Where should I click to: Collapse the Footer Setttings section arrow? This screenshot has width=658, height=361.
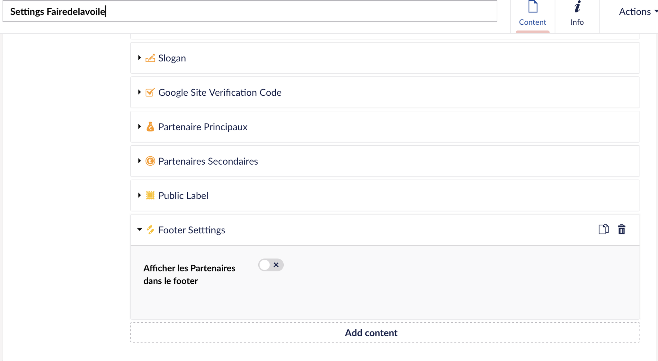139,229
